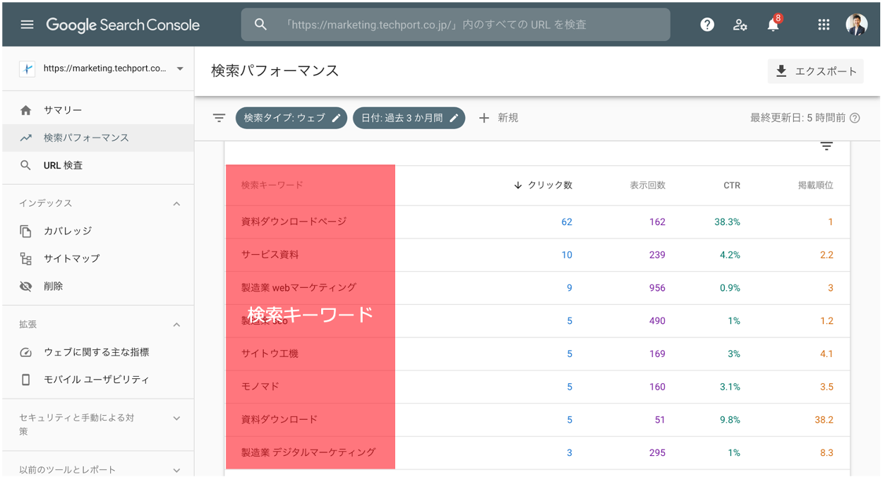Click the pages icon beside カバレッジ
The image size is (885, 482).
tap(26, 231)
